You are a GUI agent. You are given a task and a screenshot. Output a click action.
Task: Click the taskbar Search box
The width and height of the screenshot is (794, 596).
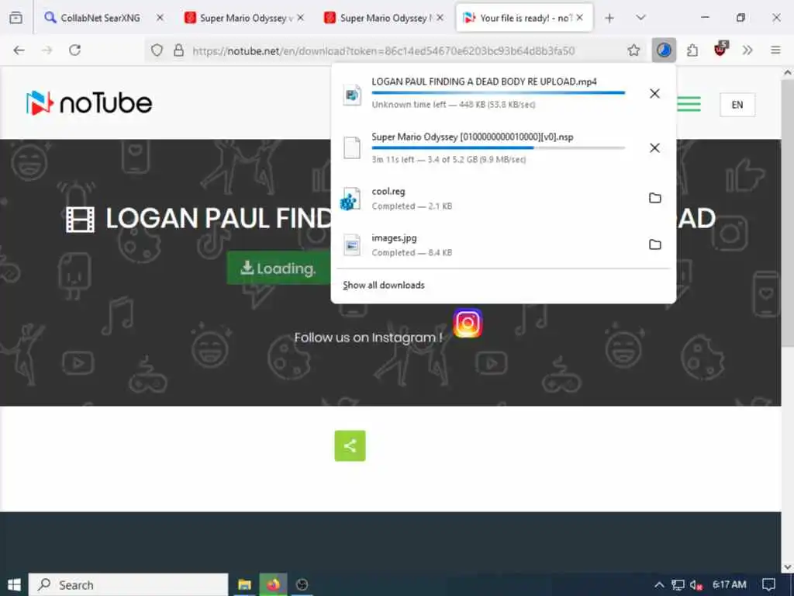(129, 585)
